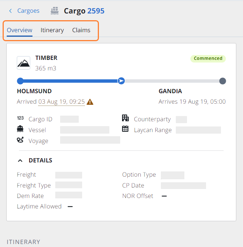Image resolution: width=243 pixels, height=247 pixels.
Task: Click the cargo ship icon near title
Action: point(54,11)
